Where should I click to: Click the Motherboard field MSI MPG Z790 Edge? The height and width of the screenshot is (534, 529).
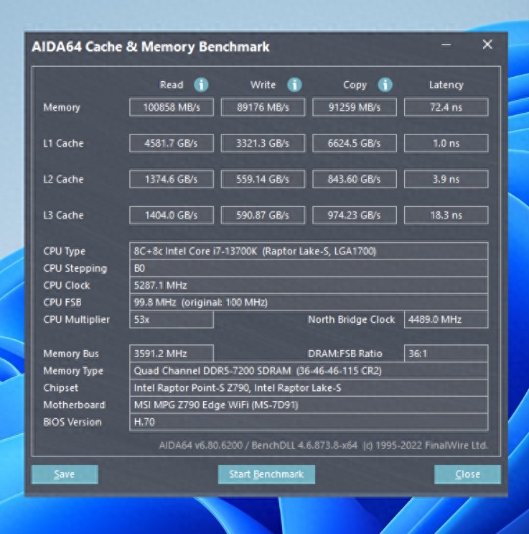[x=309, y=405]
